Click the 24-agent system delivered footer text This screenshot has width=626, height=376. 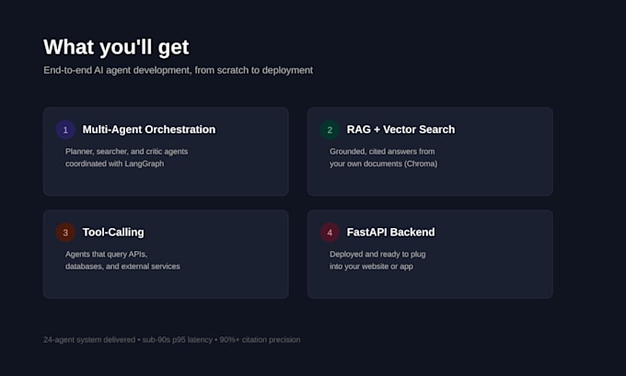click(89, 340)
